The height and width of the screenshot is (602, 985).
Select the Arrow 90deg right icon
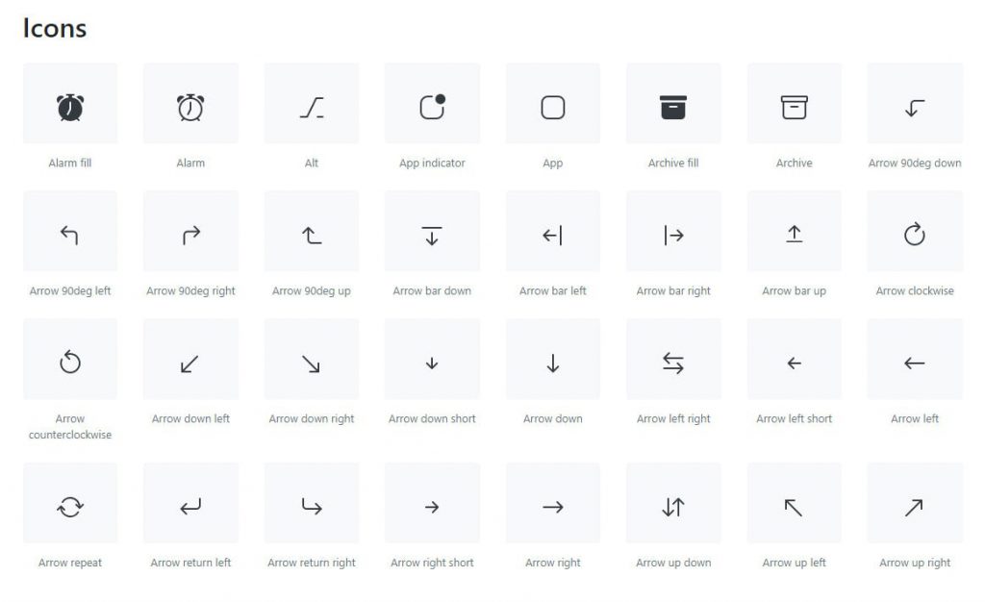click(191, 236)
